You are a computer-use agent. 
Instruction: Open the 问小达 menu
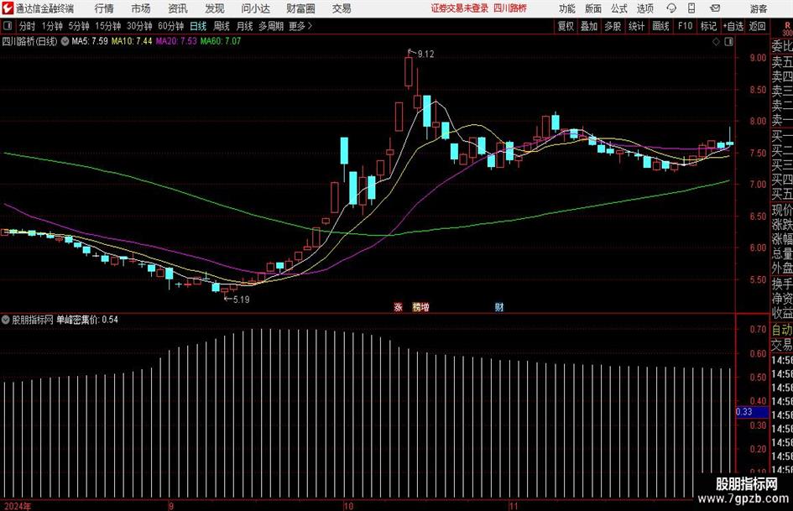tap(255, 8)
